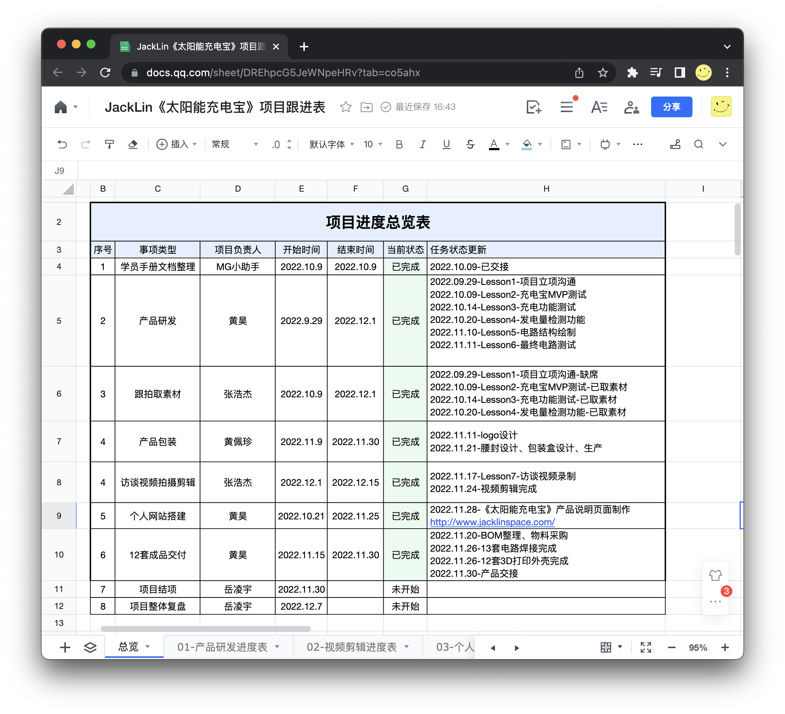The image size is (785, 714).
Task: Toggle italic formatting
Action: tap(422, 144)
